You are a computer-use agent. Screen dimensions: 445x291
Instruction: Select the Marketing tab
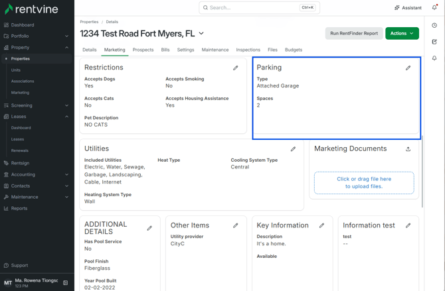[x=115, y=50]
